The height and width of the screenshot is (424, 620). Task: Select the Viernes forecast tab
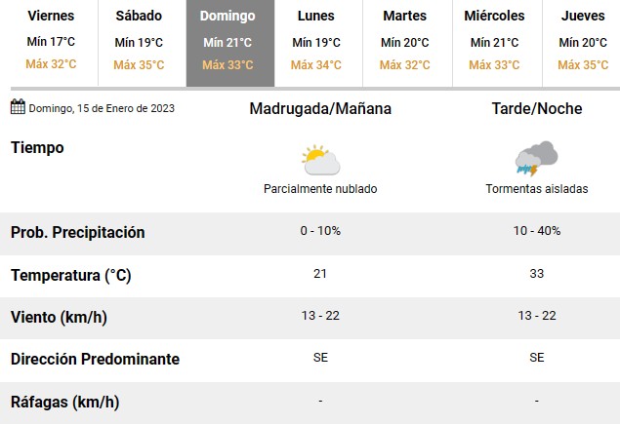[x=51, y=43]
